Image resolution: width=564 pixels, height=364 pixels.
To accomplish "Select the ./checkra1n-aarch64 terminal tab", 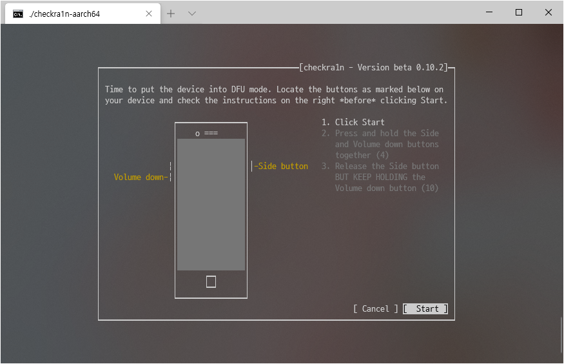I will (x=83, y=14).
